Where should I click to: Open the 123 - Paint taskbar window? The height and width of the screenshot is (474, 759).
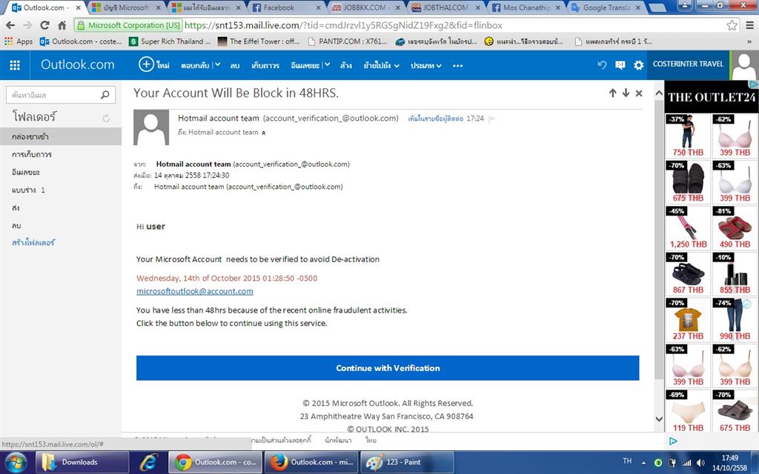(x=408, y=462)
